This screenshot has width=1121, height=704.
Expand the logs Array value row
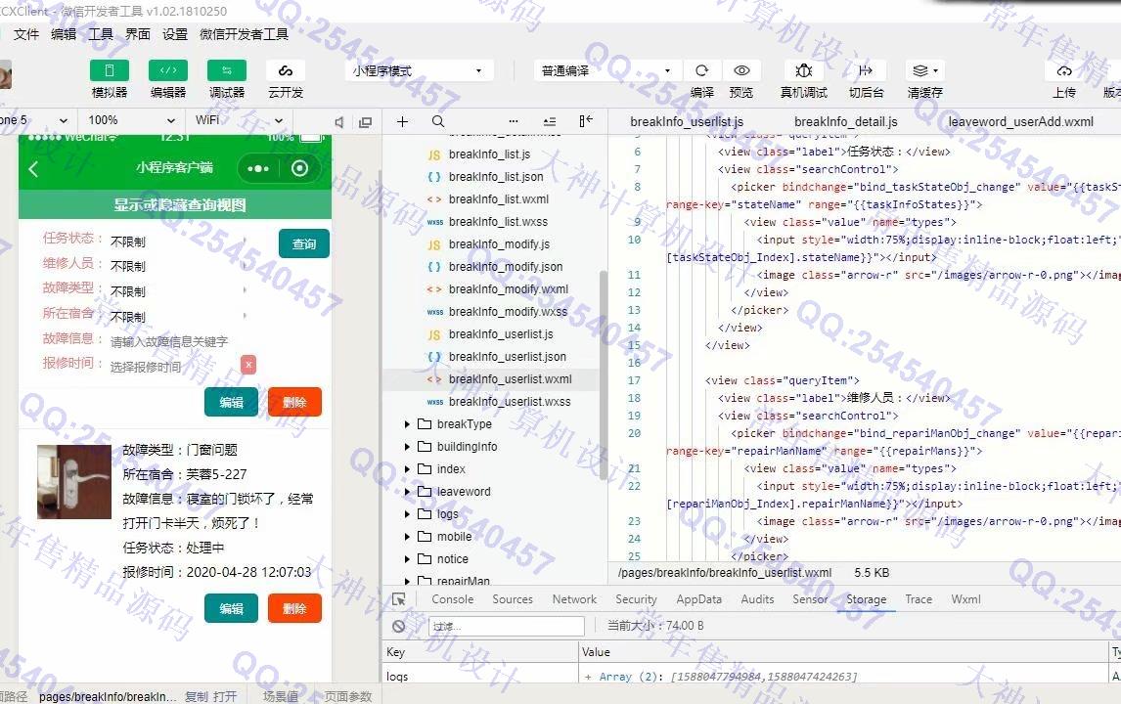(589, 677)
